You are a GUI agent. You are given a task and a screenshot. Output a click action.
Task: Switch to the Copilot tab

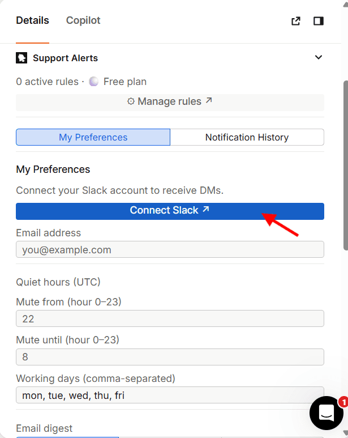point(83,20)
